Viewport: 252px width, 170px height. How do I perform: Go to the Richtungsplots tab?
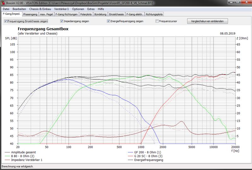(154, 14)
